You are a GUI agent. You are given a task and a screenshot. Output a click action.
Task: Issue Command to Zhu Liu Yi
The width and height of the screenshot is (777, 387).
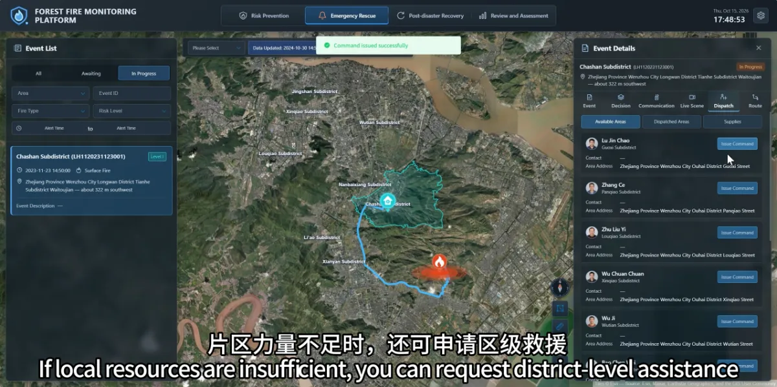pos(737,233)
